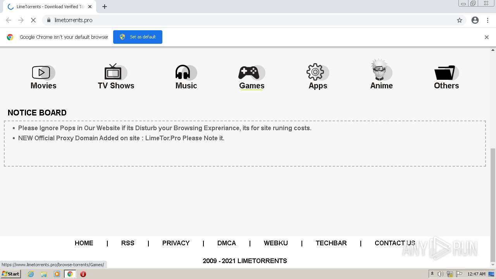Click the Music text label
The width and height of the screenshot is (496, 279).
pos(186,86)
